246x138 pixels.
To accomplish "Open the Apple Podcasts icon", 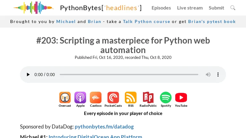I will 80,98.
